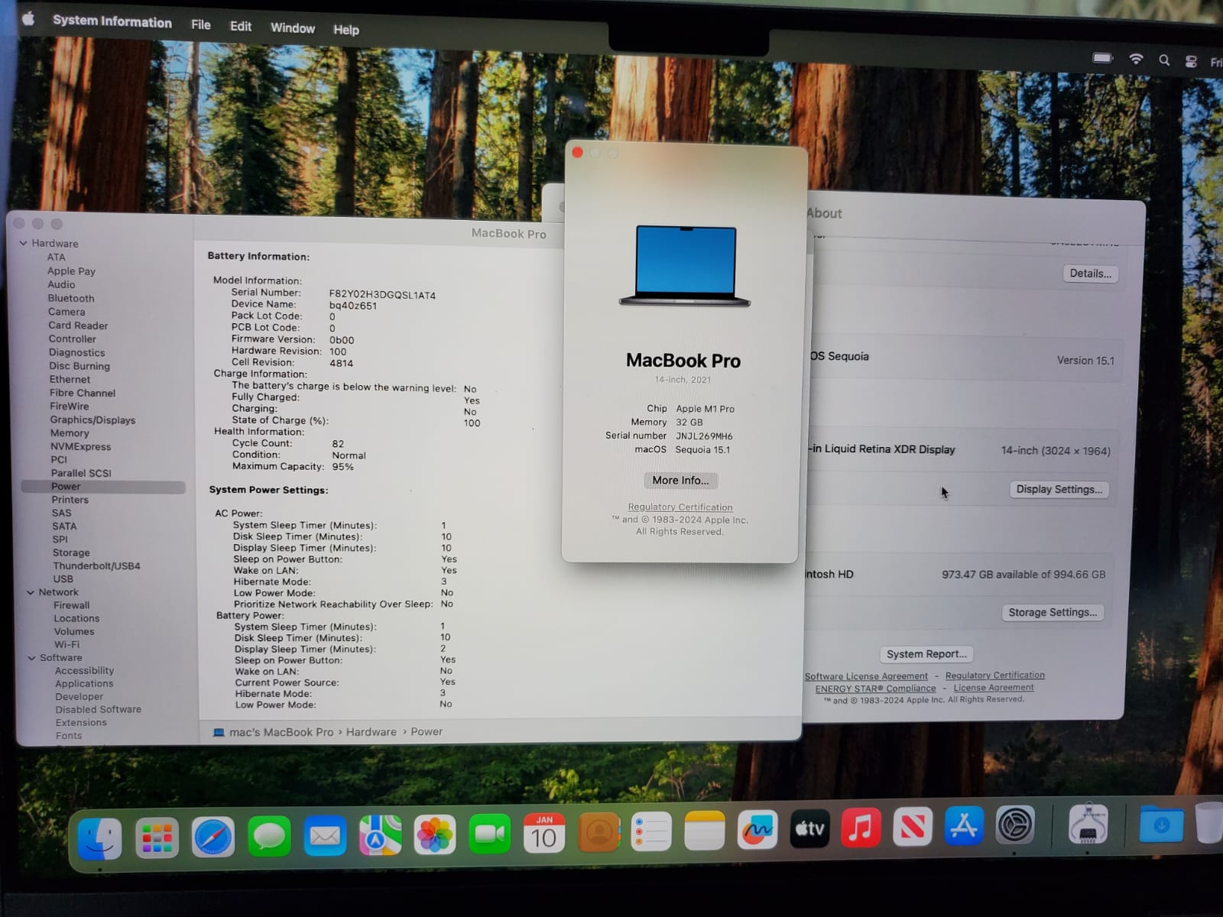Open the Photos app icon
This screenshot has width=1223, height=917.
[x=434, y=834]
